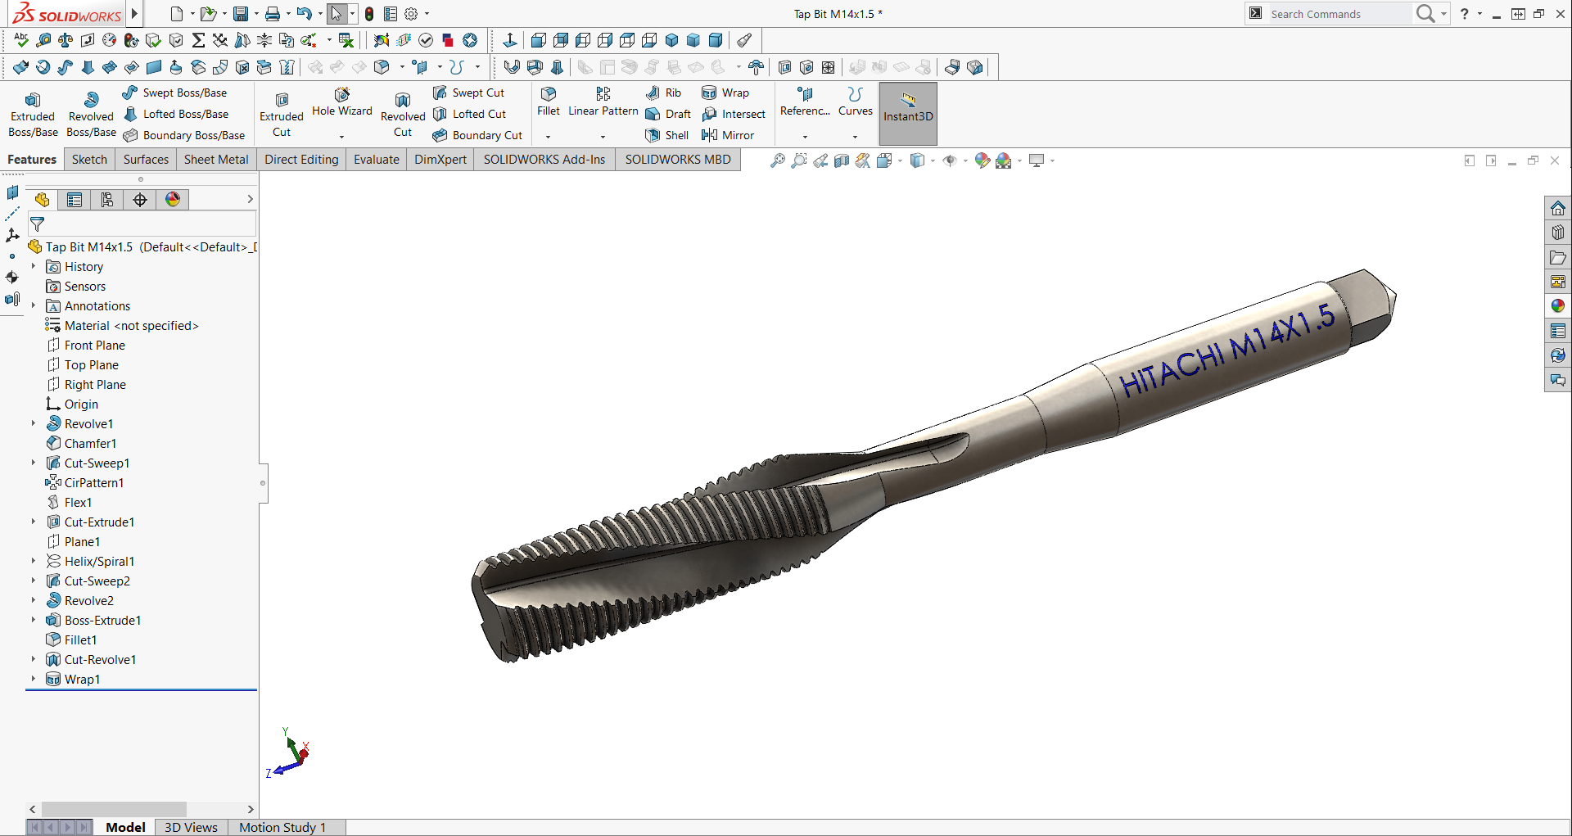Screen dimensions: 1572x836
Task: Click the Material not specified item
Action: pos(122,326)
